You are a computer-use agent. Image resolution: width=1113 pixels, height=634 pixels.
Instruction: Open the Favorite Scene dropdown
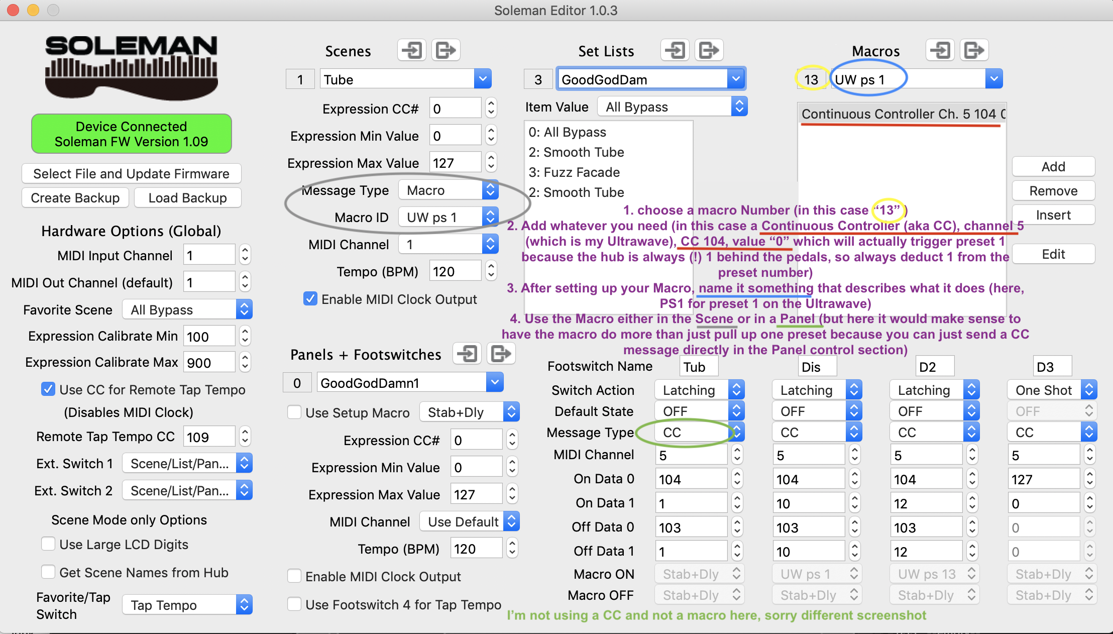point(187,309)
